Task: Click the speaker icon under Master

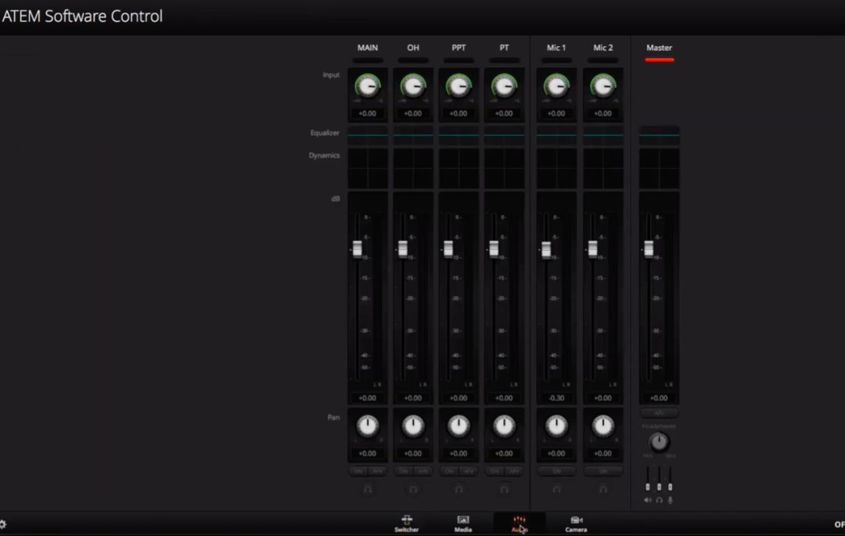Action: point(647,500)
